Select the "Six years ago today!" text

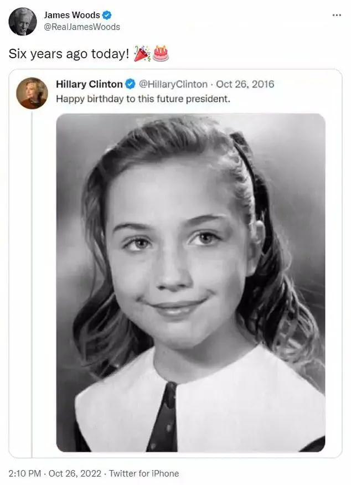68,54
